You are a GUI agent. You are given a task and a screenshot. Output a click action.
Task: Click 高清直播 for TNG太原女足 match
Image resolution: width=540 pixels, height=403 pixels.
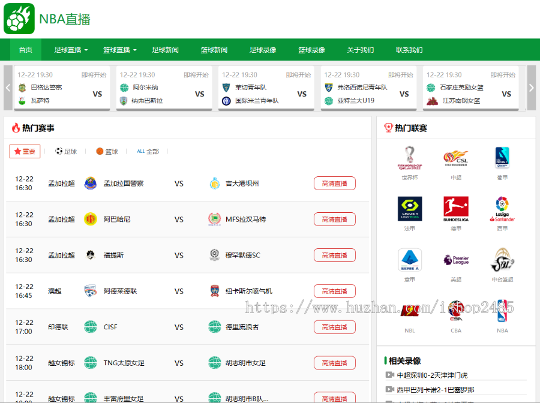pos(334,363)
